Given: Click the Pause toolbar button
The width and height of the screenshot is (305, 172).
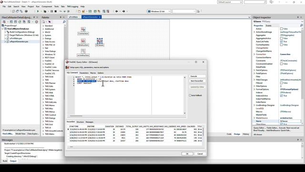Looking at the screenshot, I should (52, 11).
